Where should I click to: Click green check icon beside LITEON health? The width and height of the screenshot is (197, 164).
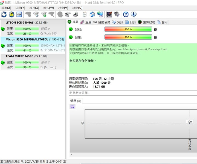(x=3, y=29)
